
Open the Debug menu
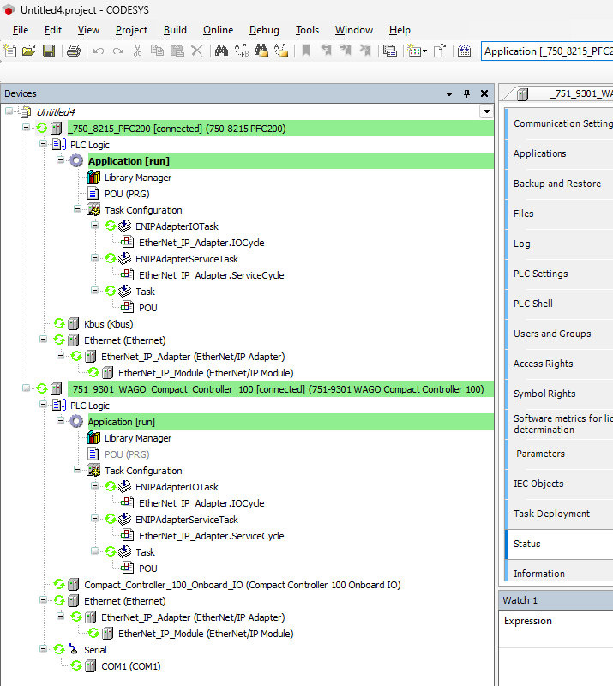264,30
